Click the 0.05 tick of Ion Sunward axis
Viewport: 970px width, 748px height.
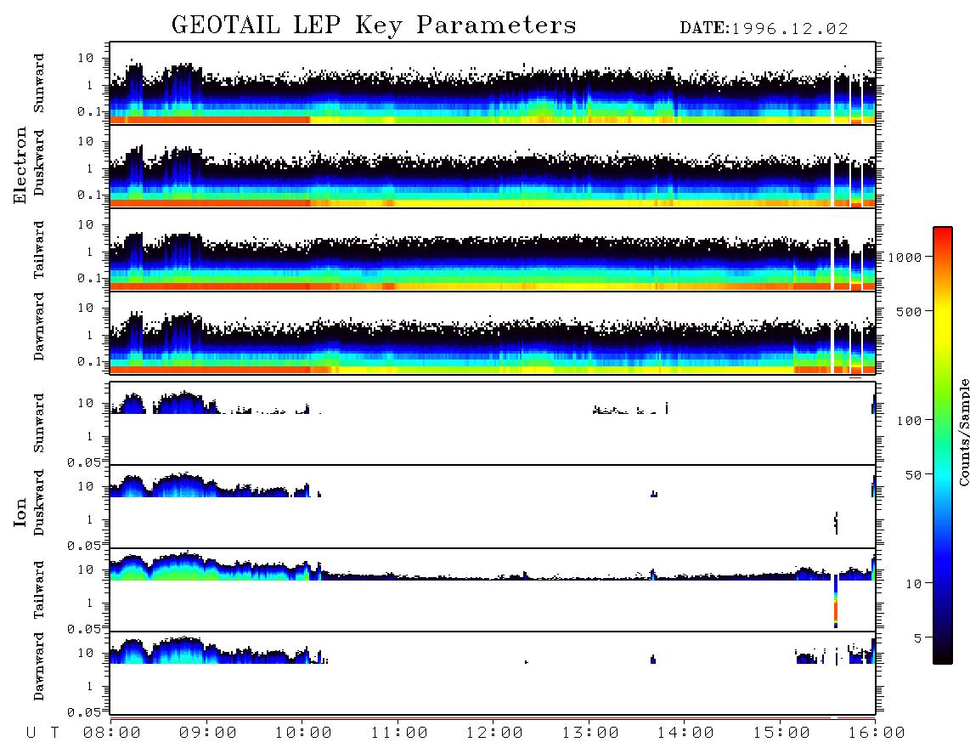(x=83, y=462)
